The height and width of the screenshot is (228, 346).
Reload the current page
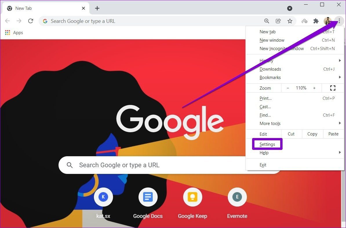(31, 21)
